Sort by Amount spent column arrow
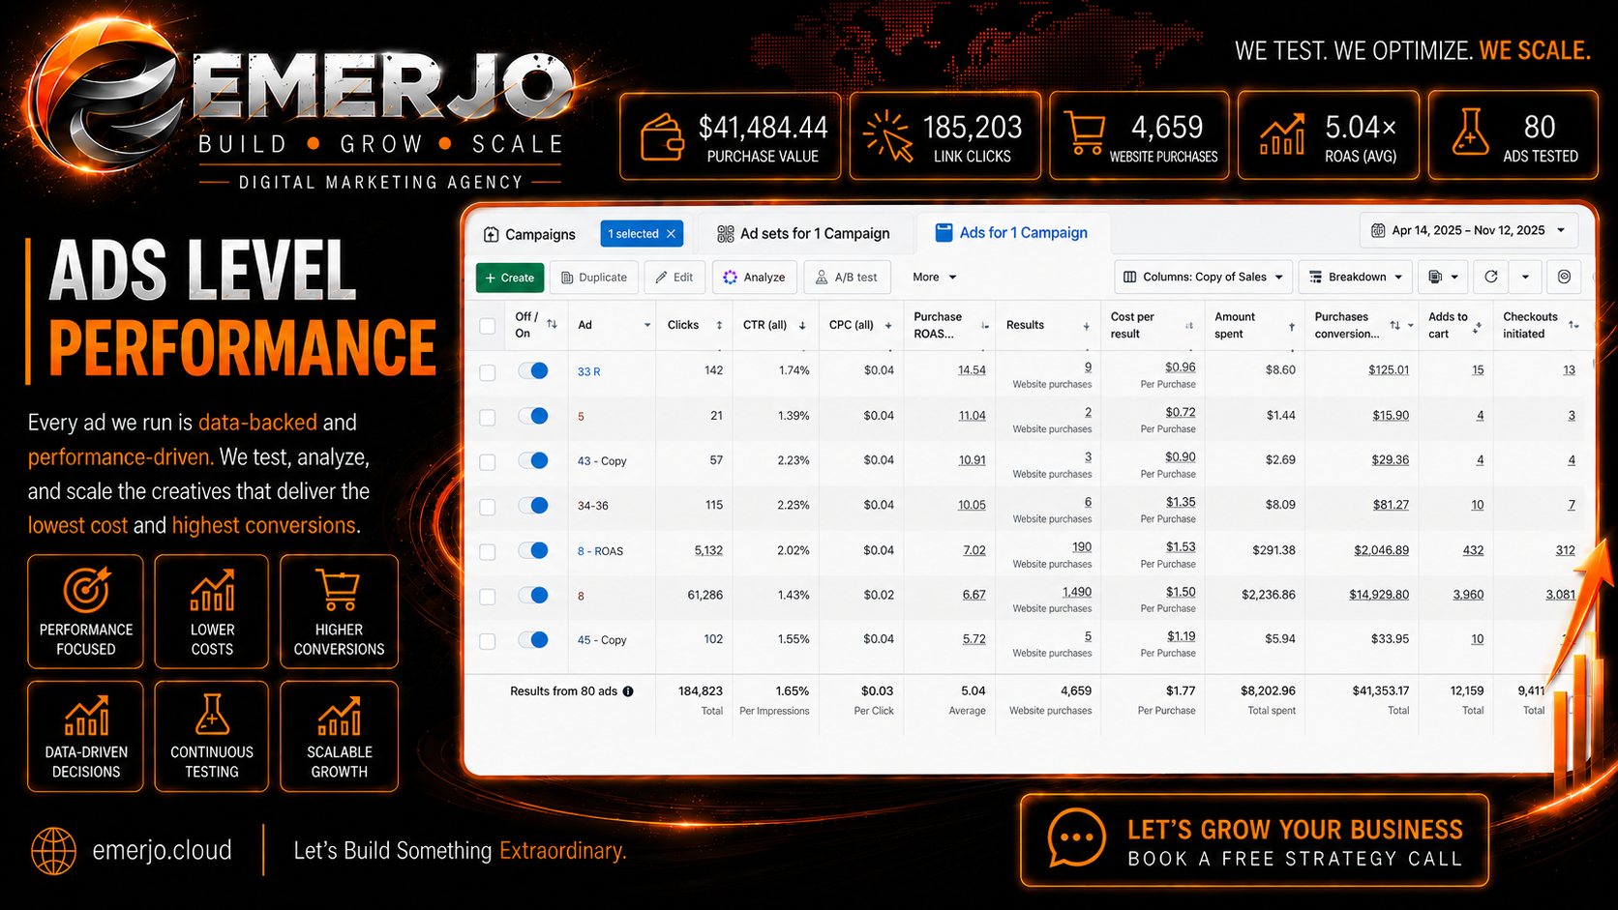 (1292, 327)
